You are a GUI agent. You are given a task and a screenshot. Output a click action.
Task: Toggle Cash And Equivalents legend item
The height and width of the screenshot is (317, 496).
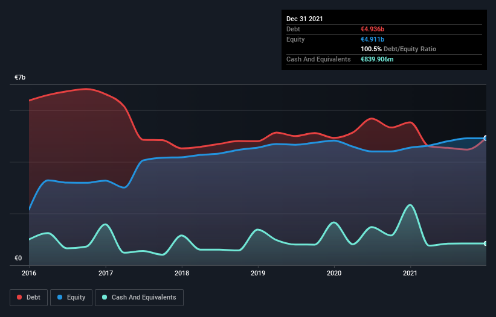click(x=139, y=297)
